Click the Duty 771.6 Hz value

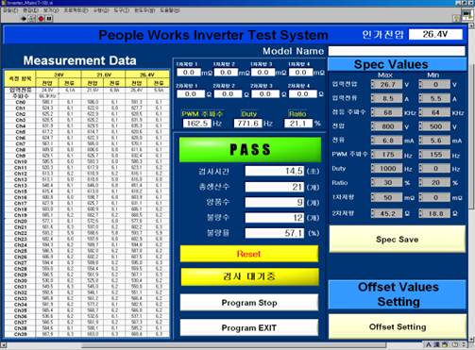(248, 123)
